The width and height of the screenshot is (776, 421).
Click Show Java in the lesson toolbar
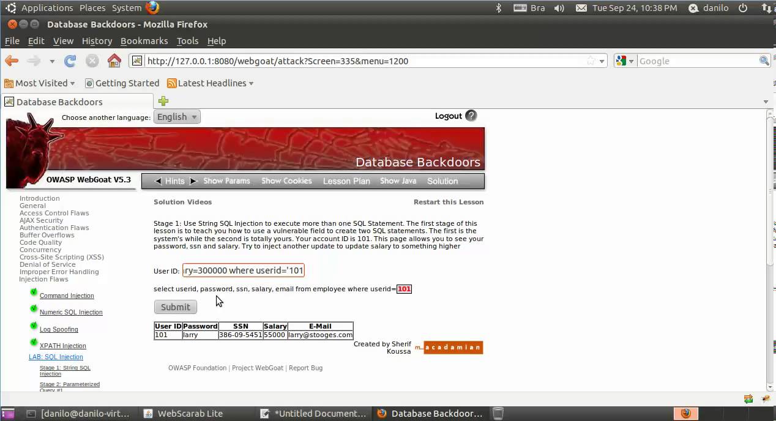click(x=398, y=181)
